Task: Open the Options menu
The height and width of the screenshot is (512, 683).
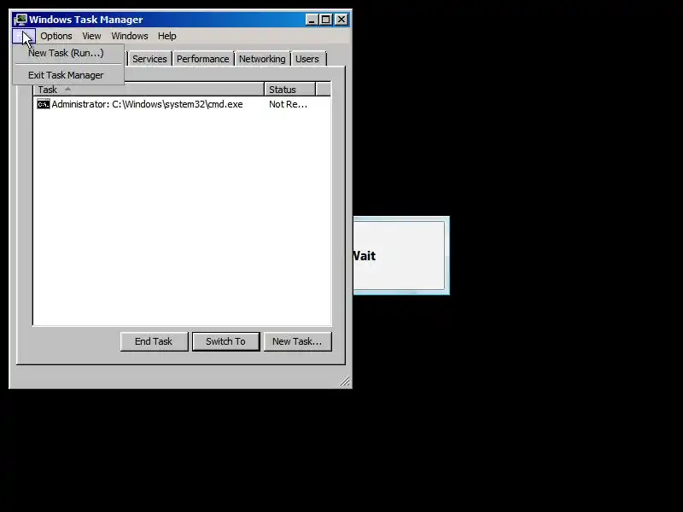Action: point(56,36)
